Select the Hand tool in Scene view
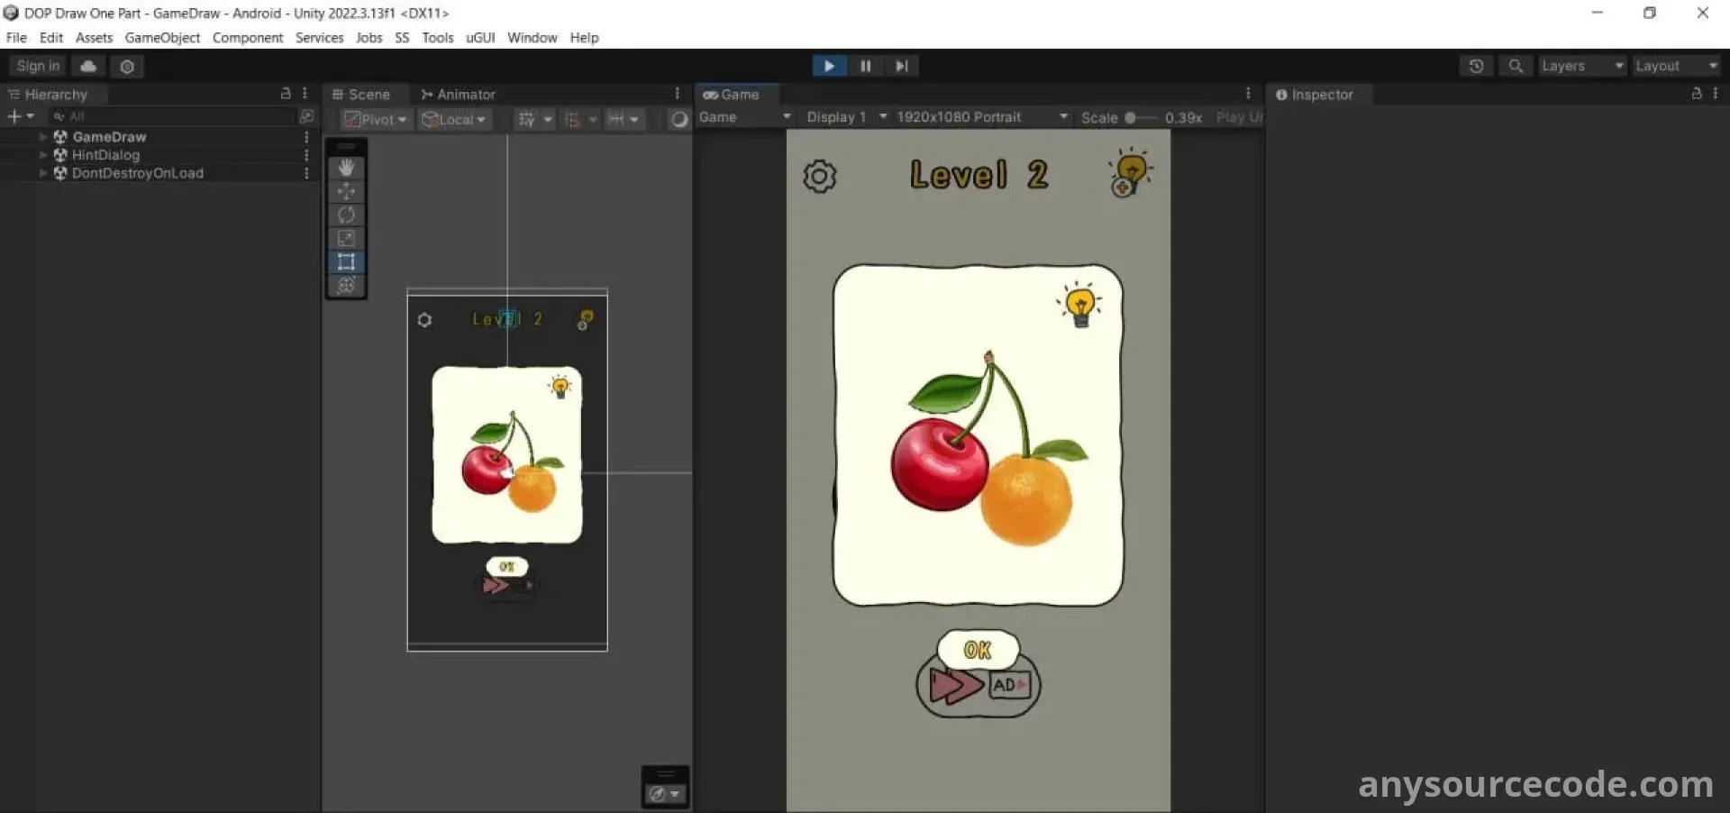 click(x=346, y=168)
